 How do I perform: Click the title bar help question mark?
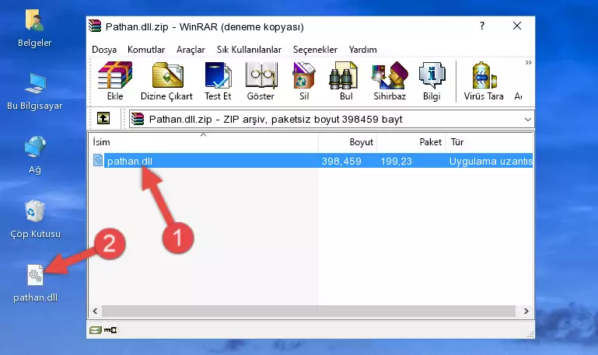[x=482, y=26]
